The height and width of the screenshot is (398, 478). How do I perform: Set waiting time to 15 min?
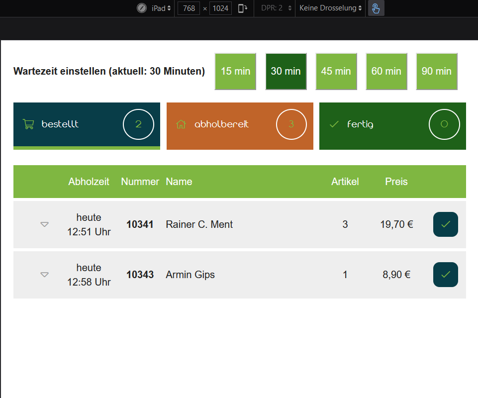(x=235, y=71)
